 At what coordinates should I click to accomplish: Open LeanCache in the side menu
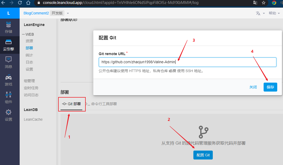(x=33, y=119)
